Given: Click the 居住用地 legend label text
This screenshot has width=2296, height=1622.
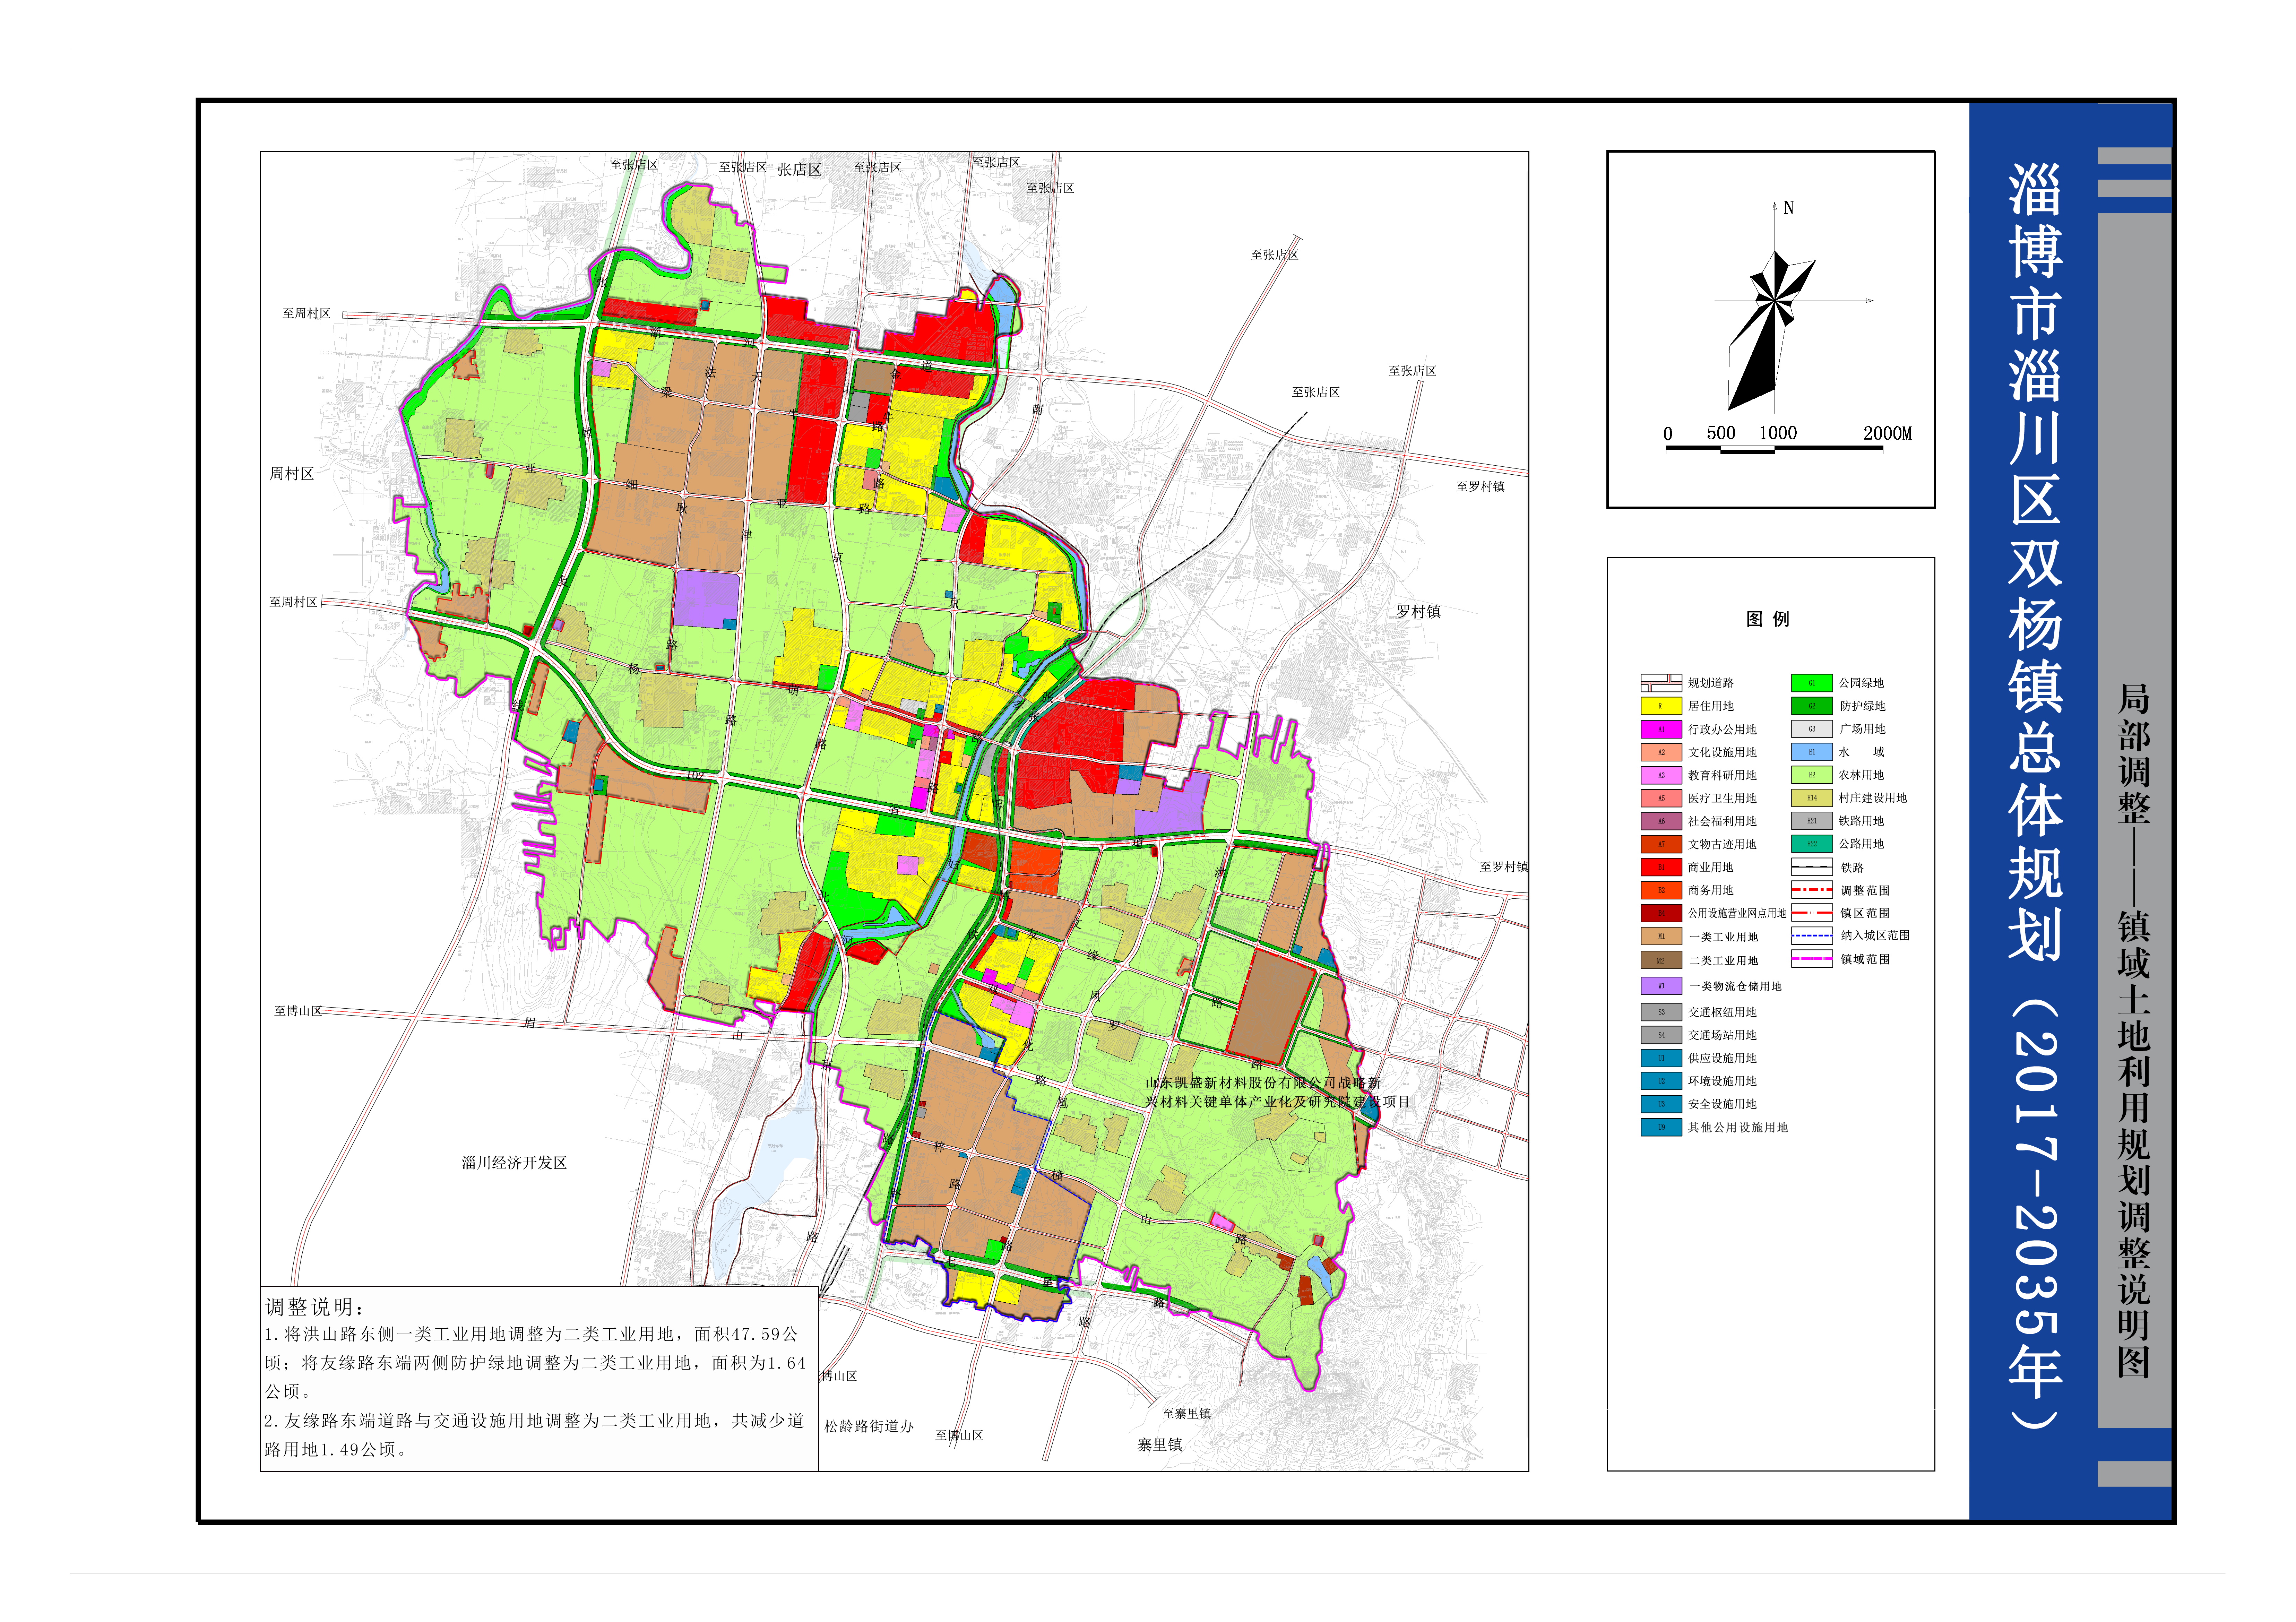Looking at the screenshot, I should pos(1711,706).
